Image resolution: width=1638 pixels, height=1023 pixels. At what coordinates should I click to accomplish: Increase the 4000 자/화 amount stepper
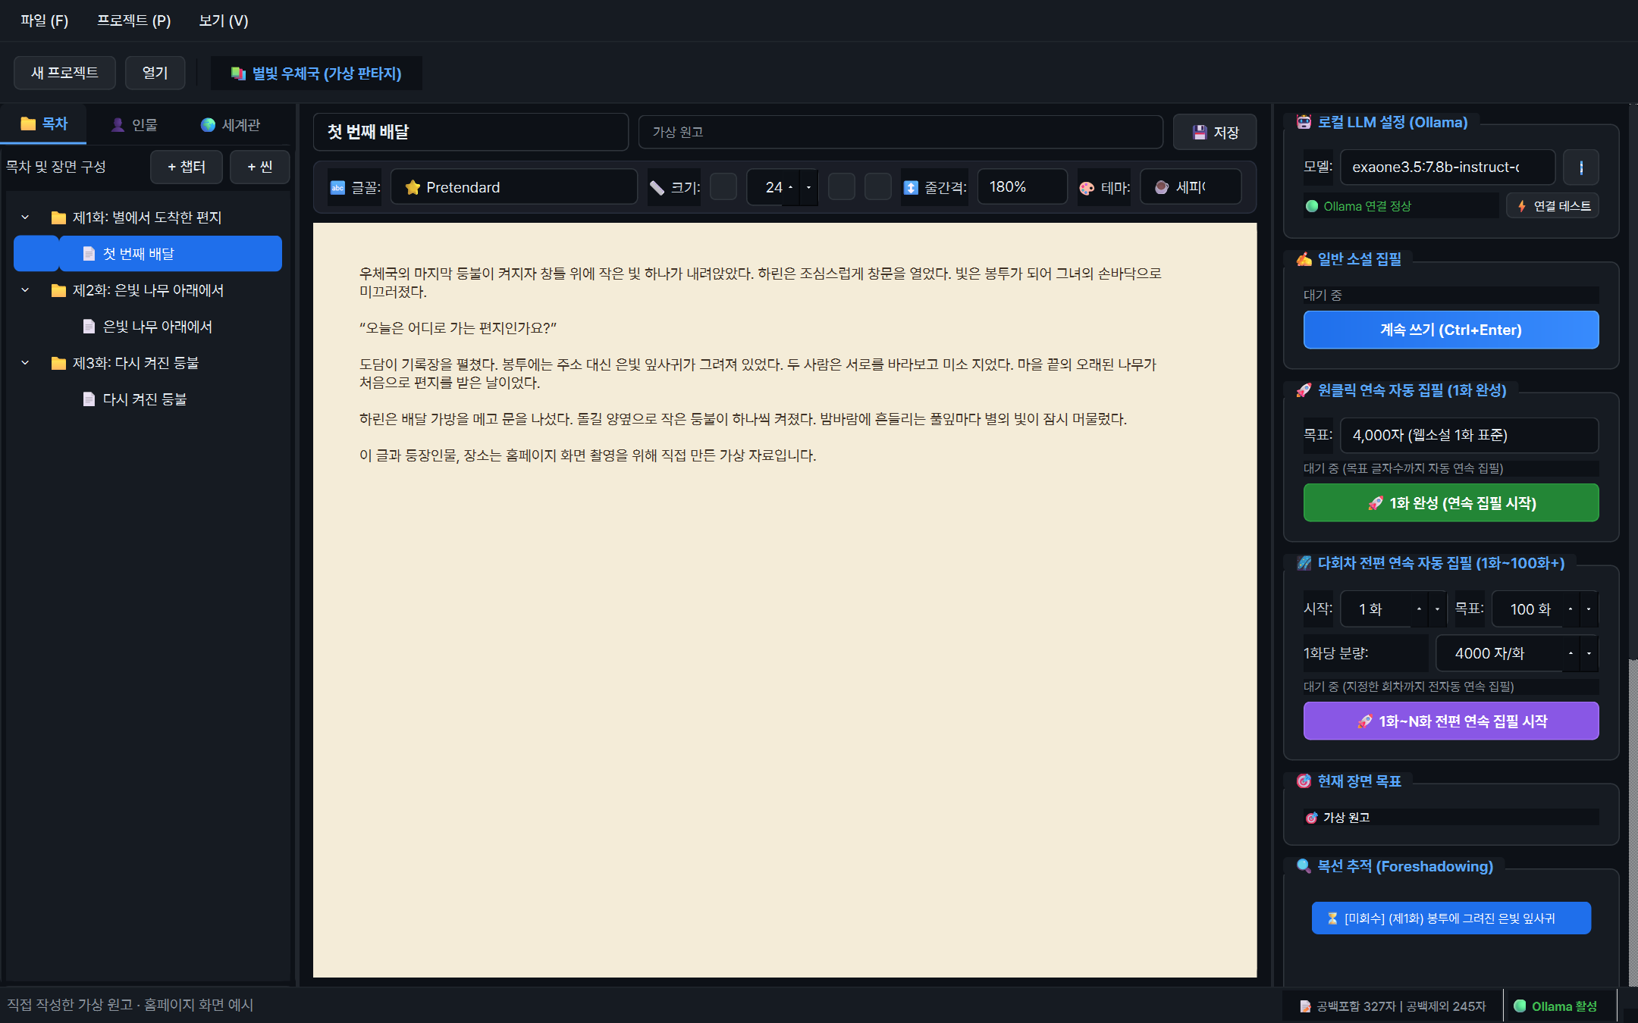(1571, 653)
